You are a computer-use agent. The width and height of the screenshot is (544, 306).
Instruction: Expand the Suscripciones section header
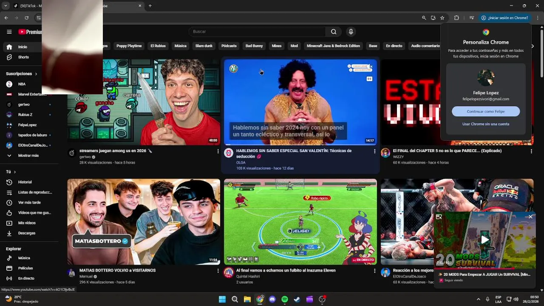point(22,74)
